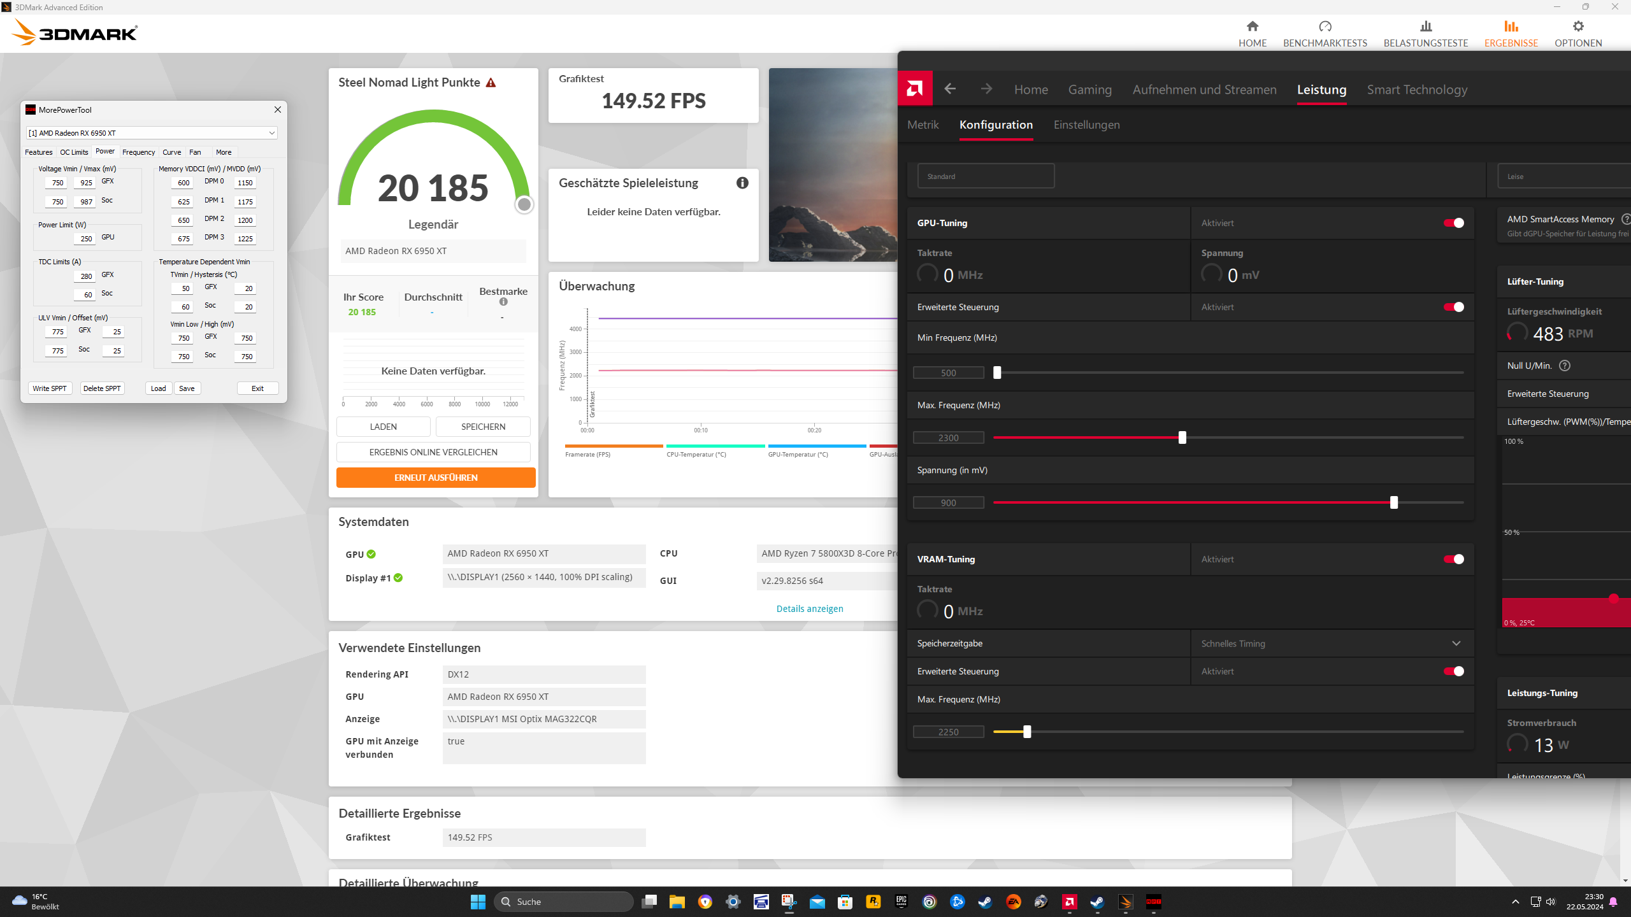Click the Details anzeigen link
Screen dimensions: 1631x917
809,609
